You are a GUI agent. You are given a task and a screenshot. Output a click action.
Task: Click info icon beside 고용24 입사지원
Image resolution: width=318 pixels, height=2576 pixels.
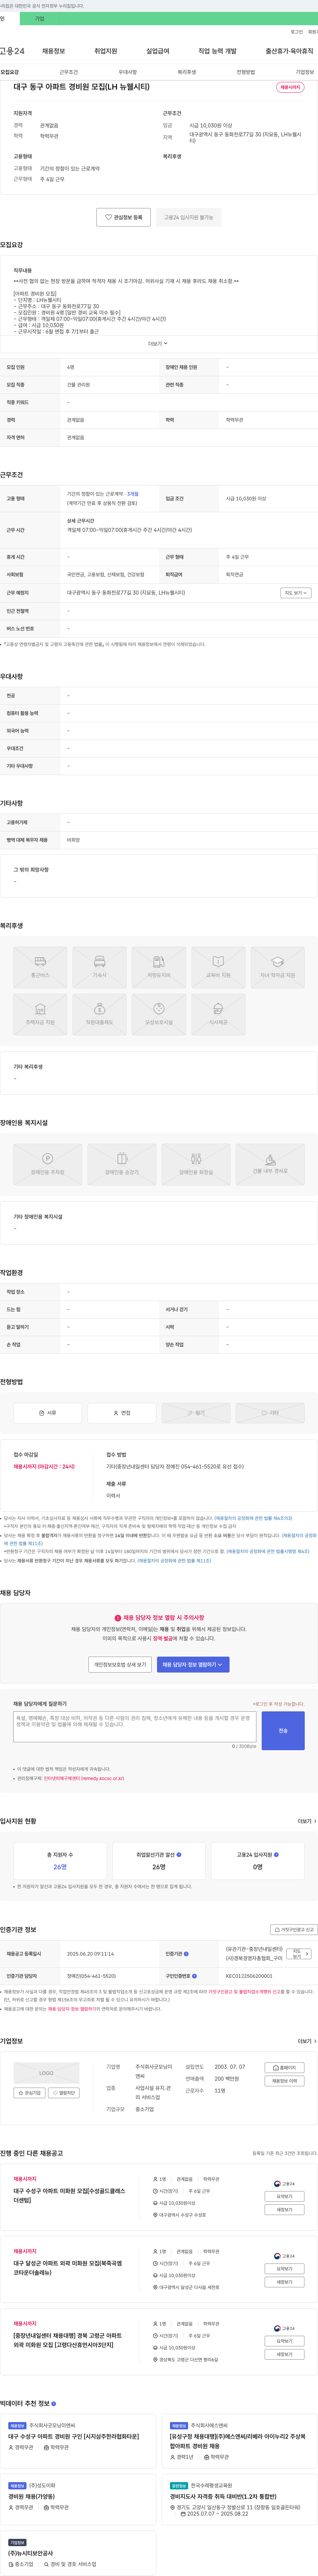click(x=276, y=1855)
